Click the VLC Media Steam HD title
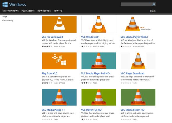172x123 pixels. coord(132,110)
